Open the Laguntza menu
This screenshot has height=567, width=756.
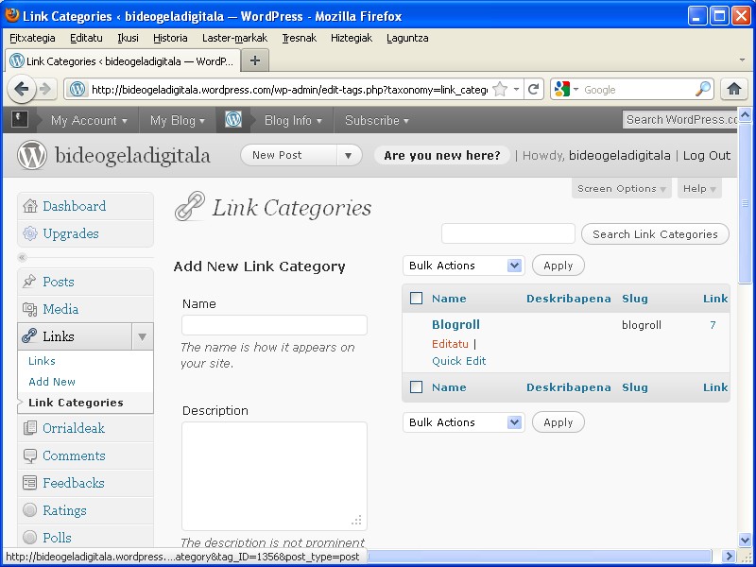407,38
